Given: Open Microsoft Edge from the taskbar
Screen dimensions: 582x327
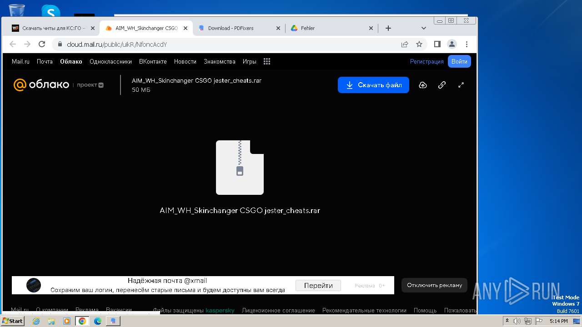Looking at the screenshot, I should [x=98, y=321].
